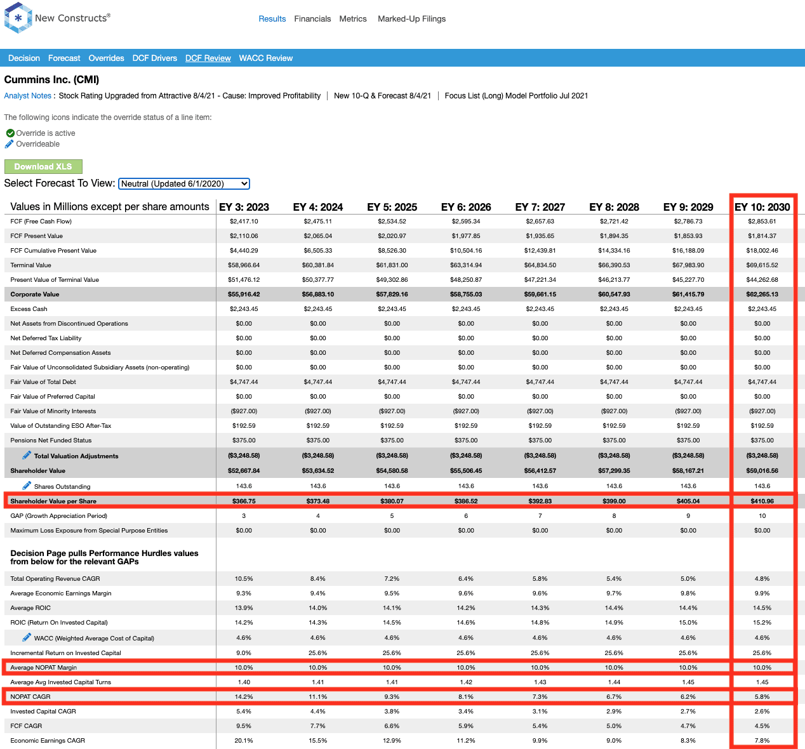Switch to the Forecast tab

click(64, 58)
